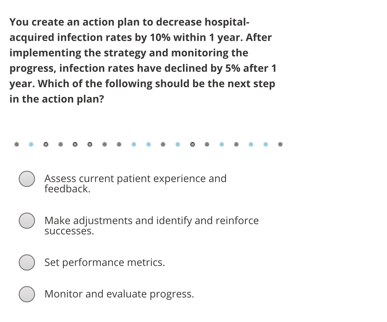Navigate using the twelfth blue dot
The image size is (387, 322).
[177, 144]
